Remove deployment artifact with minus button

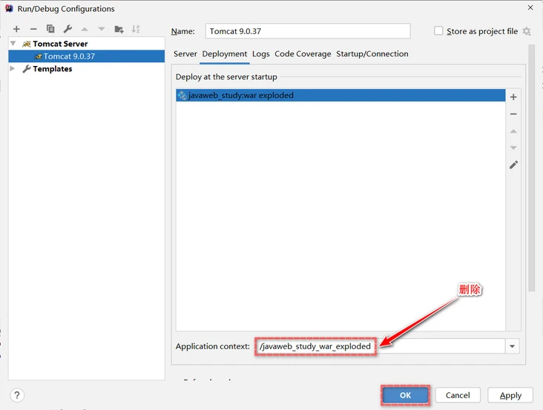click(513, 114)
